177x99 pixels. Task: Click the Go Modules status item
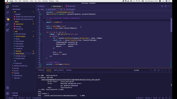pyautogui.click(x=37, y=98)
